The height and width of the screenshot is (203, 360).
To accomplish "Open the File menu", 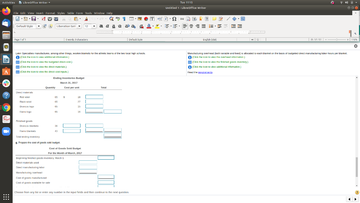I will tap(16, 13).
